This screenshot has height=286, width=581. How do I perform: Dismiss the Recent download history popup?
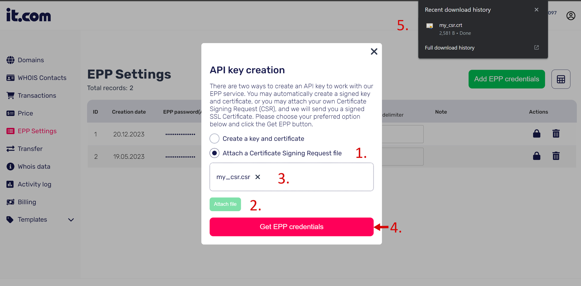tap(536, 10)
